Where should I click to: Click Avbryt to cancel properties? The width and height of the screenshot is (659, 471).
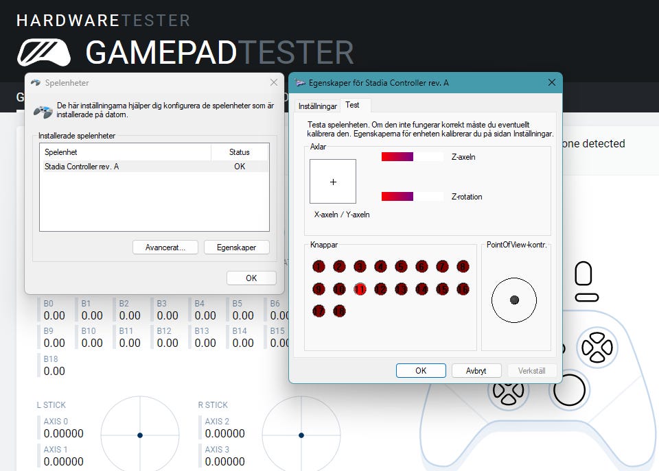[x=476, y=371]
